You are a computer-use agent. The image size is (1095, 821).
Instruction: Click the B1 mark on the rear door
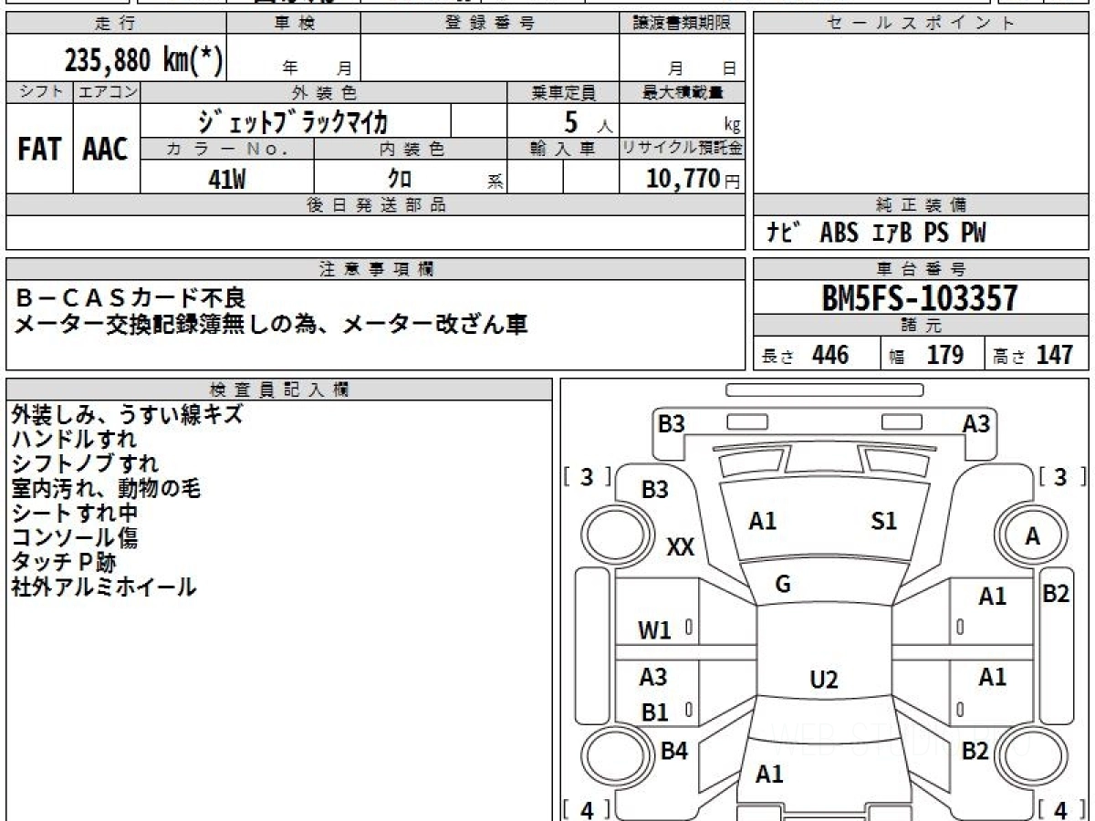pyautogui.click(x=654, y=712)
